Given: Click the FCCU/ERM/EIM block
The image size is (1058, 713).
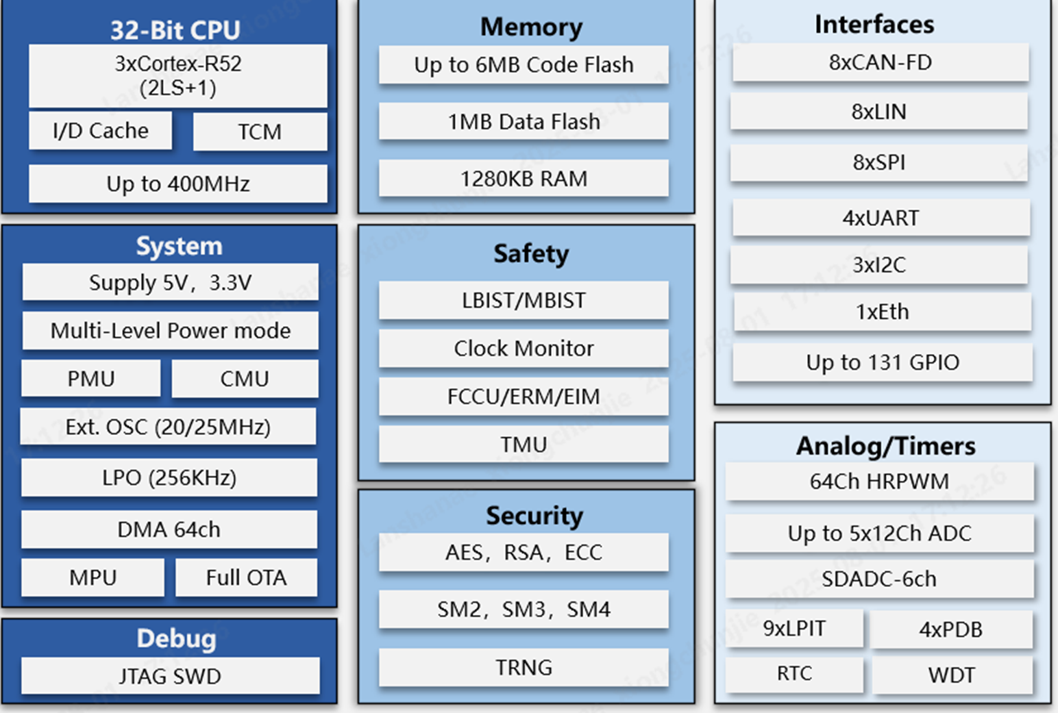Looking at the screenshot, I should pos(524,397).
